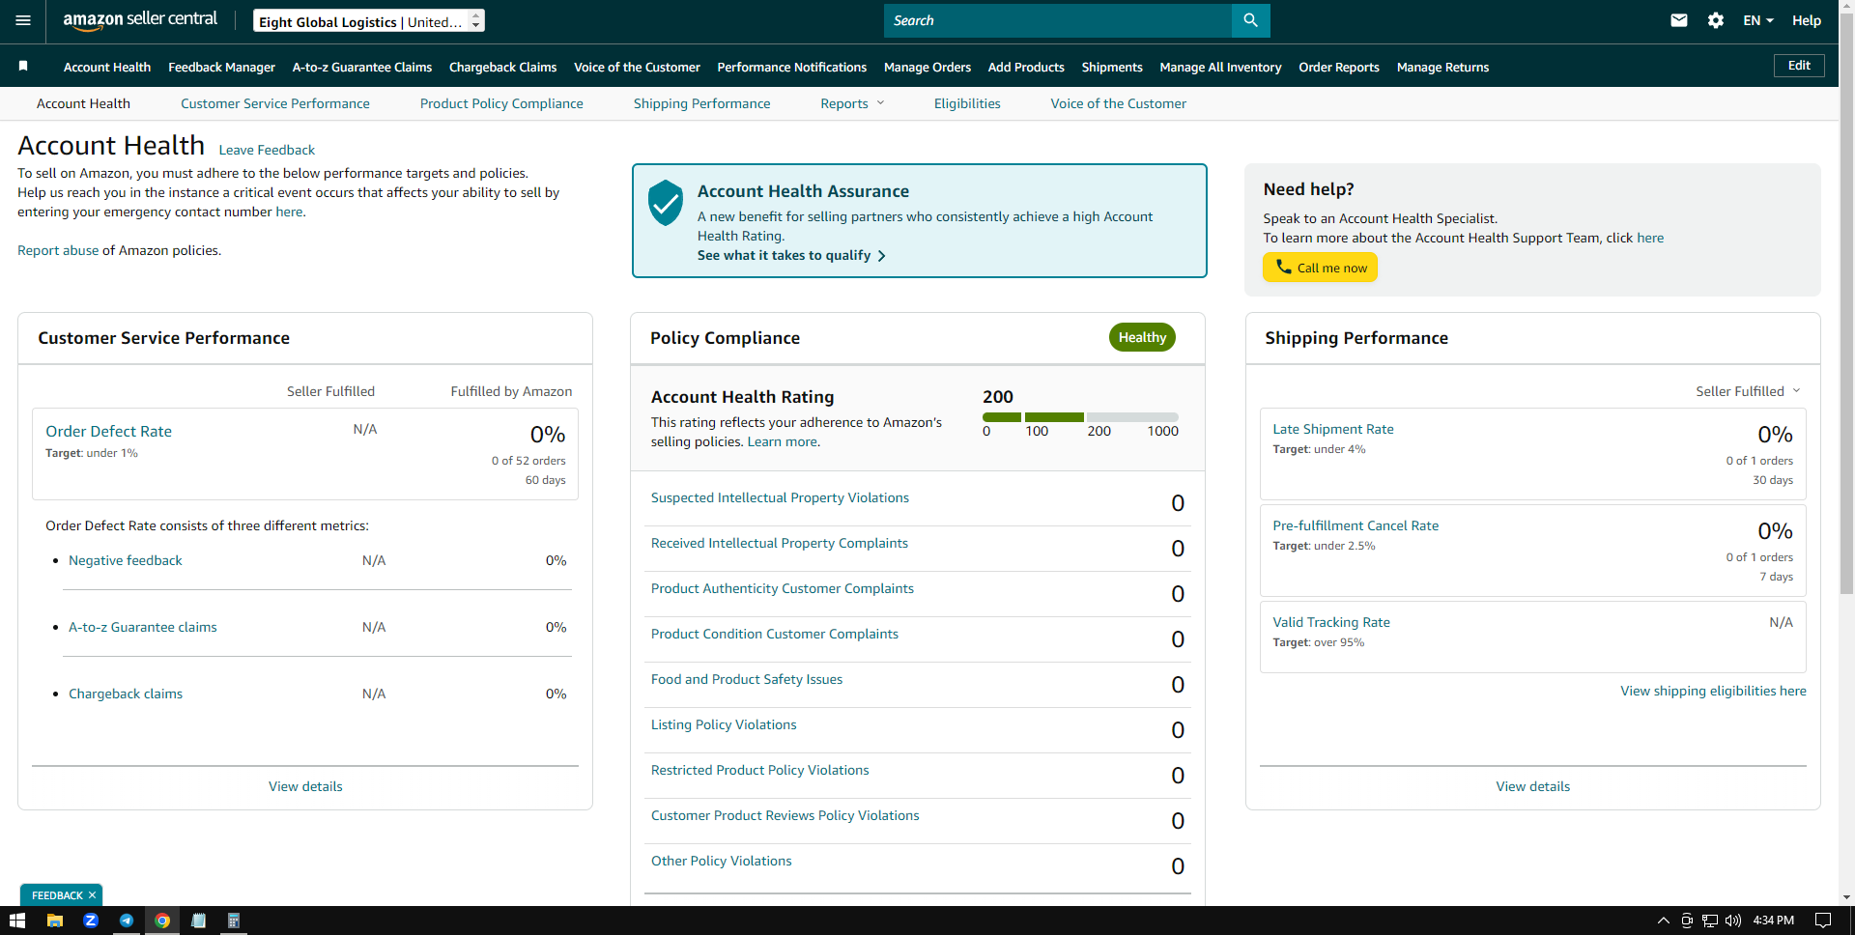The width and height of the screenshot is (1855, 935).
Task: Open the hamburger navigation menu
Action: [23, 20]
